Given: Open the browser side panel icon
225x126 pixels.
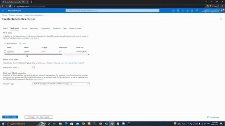Looking at the screenshot, I should click(x=207, y=6).
